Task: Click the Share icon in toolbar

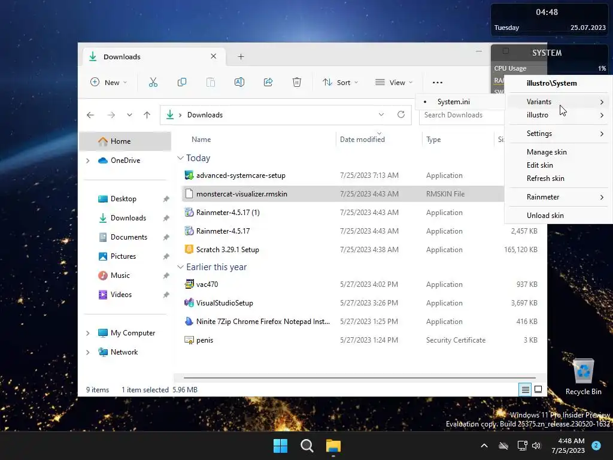Action: pos(268,82)
